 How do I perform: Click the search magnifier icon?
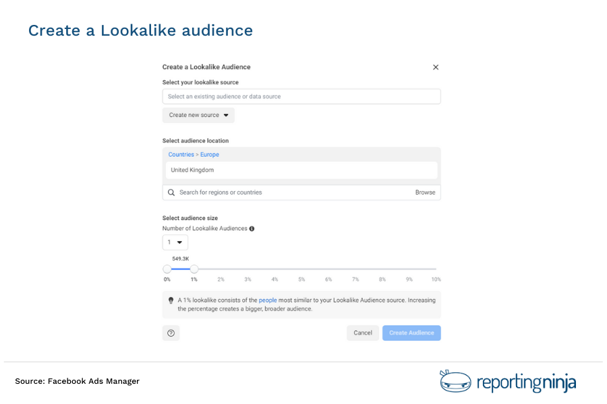tap(171, 192)
